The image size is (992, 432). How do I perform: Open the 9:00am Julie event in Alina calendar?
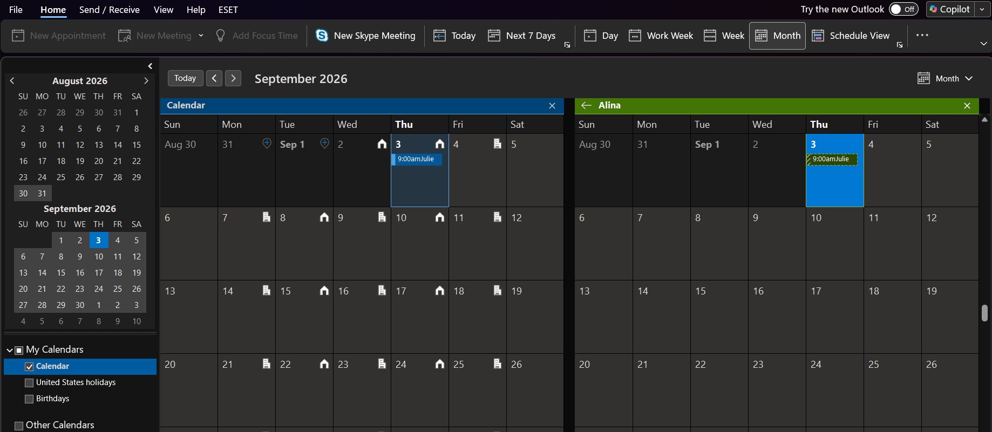pyautogui.click(x=832, y=160)
